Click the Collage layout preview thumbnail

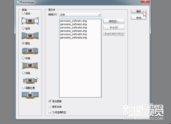[x=30, y=80]
